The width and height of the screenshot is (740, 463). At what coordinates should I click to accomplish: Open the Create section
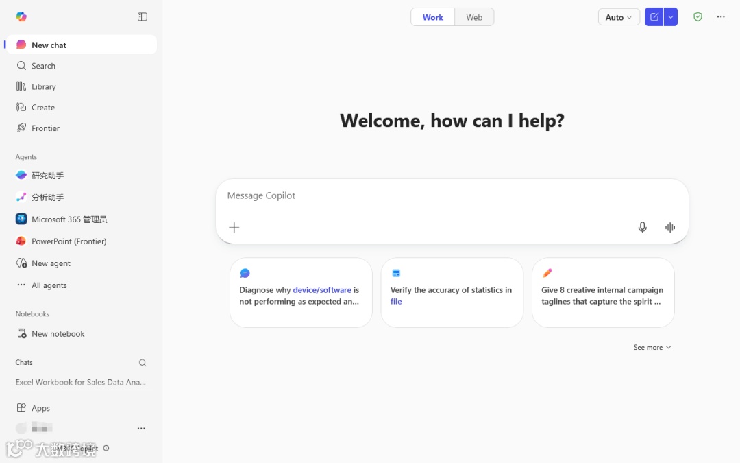tap(82, 107)
